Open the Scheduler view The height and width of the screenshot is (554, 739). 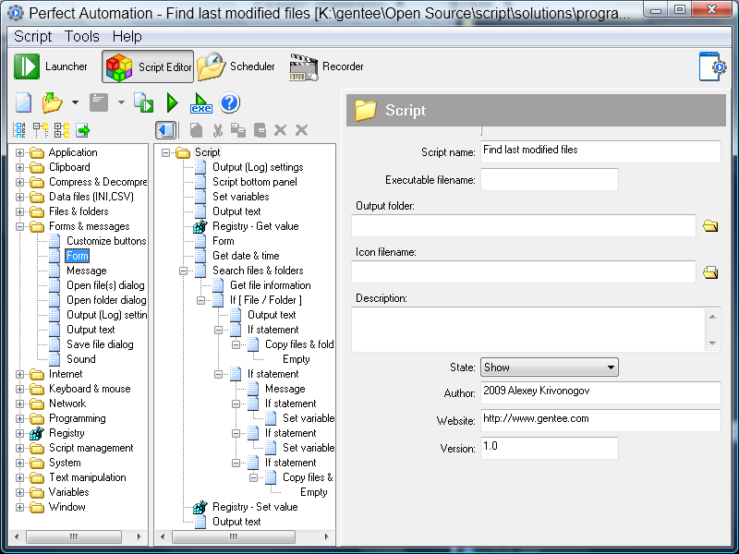click(236, 66)
